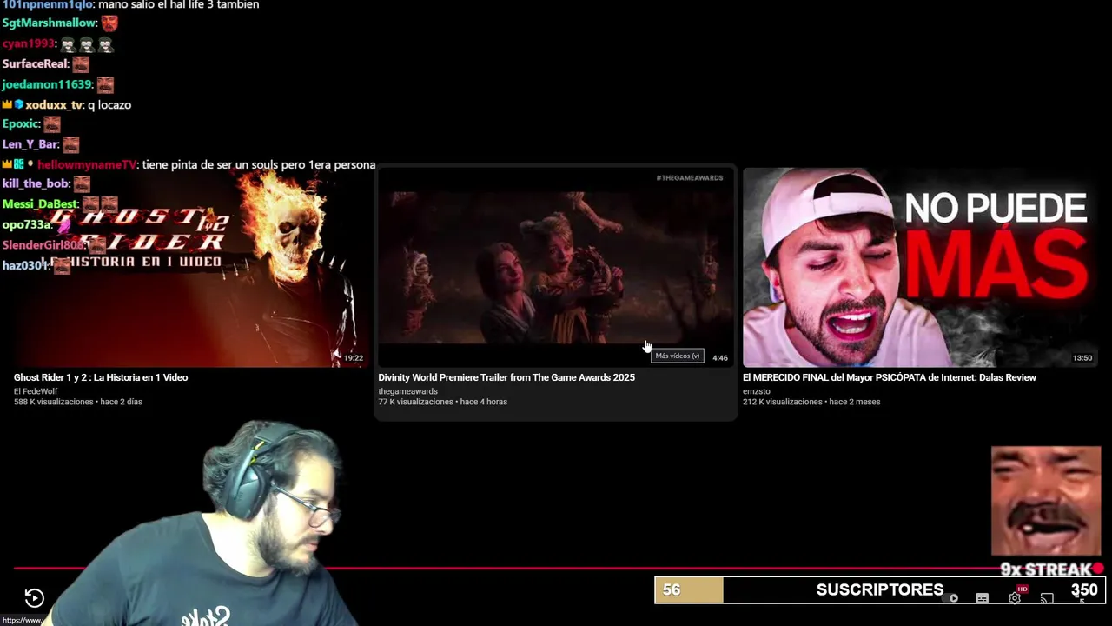1112x626 pixels.
Task: Toggle subtitles with the captions icon
Action: [982, 598]
